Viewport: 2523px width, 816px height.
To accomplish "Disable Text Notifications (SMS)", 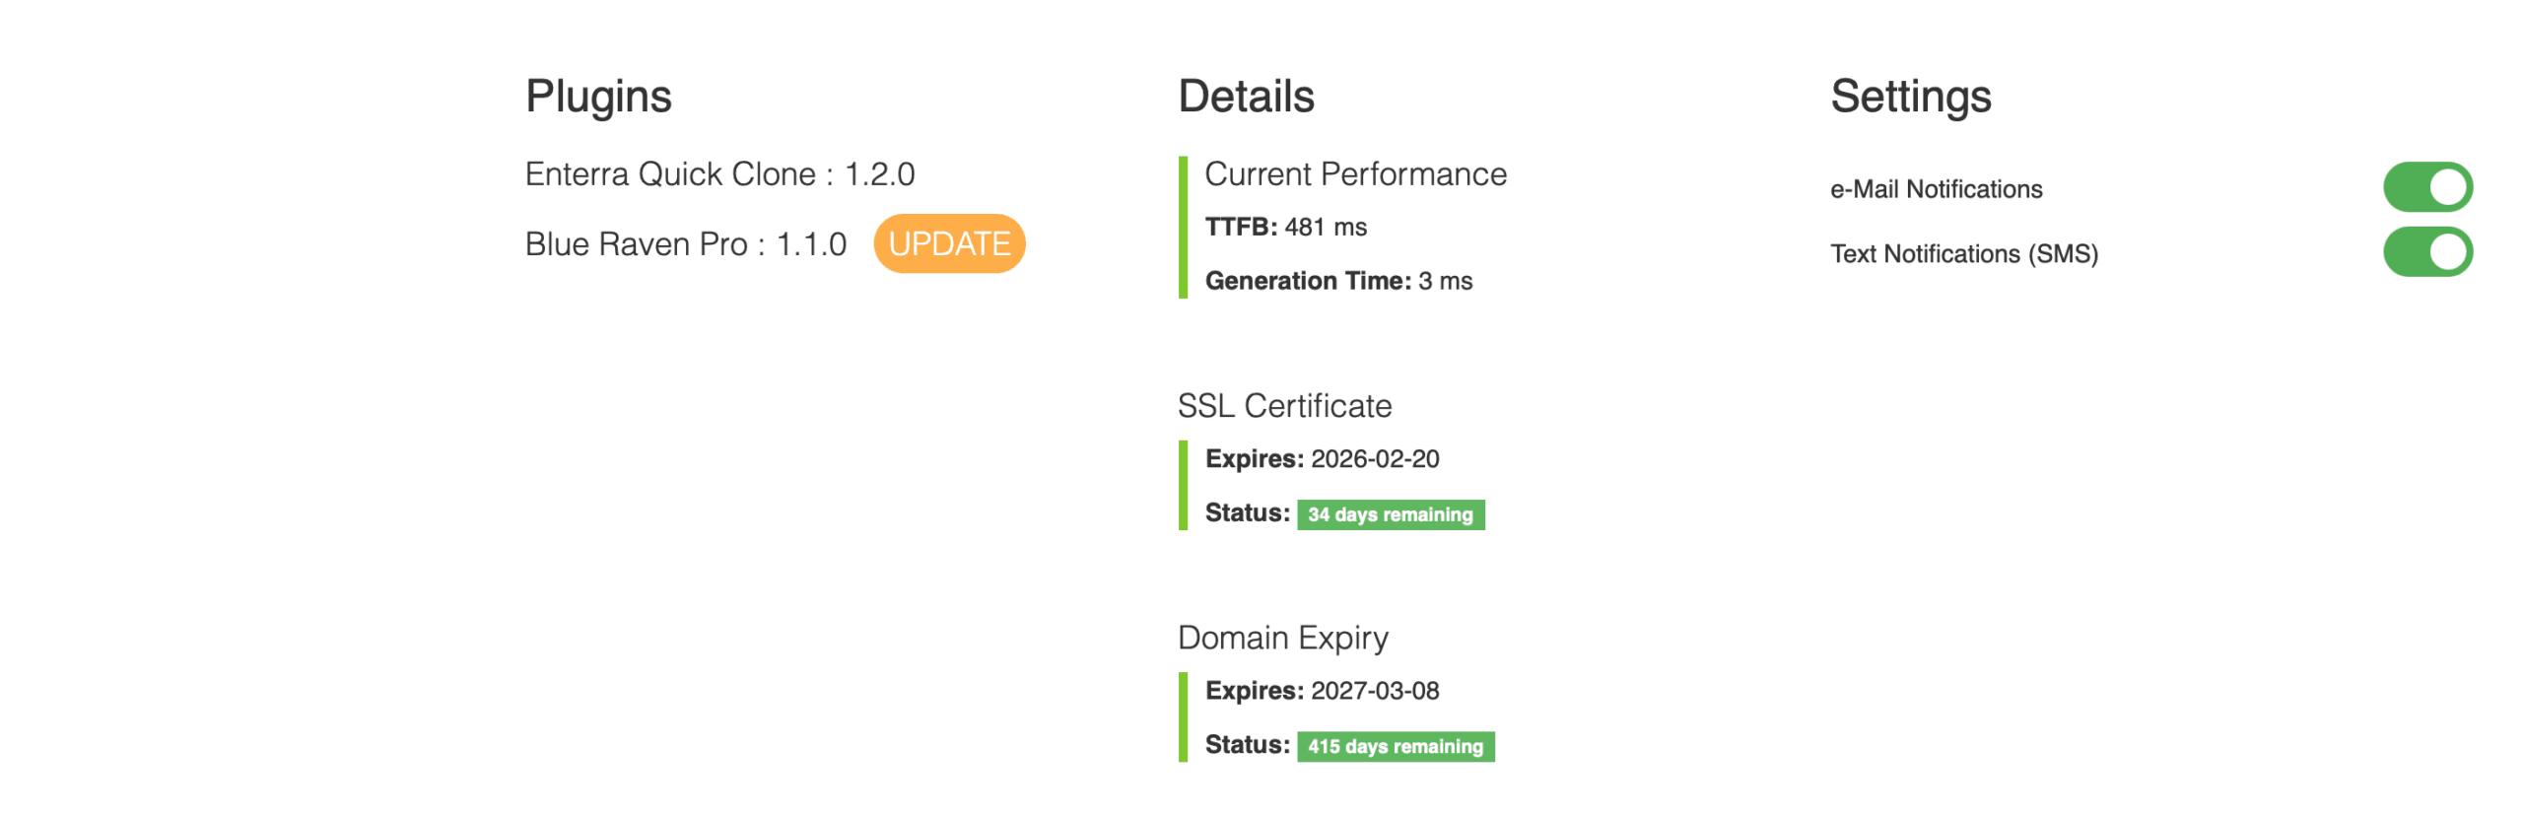I will coord(2429,252).
